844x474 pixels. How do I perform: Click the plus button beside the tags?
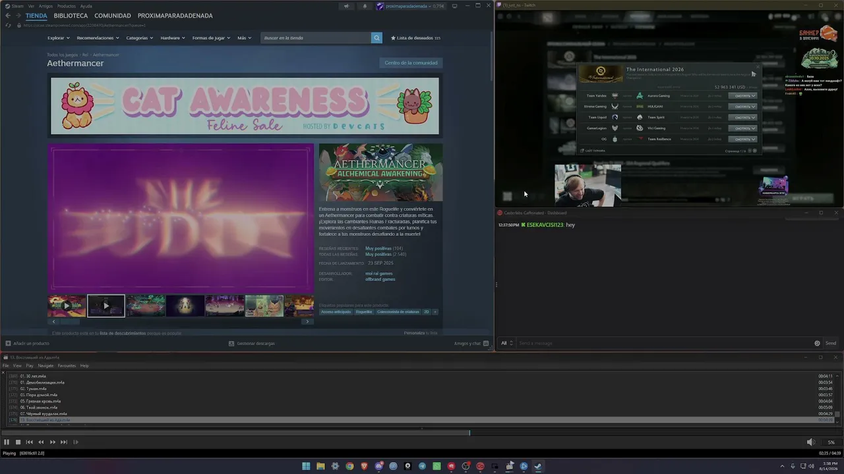click(x=435, y=312)
